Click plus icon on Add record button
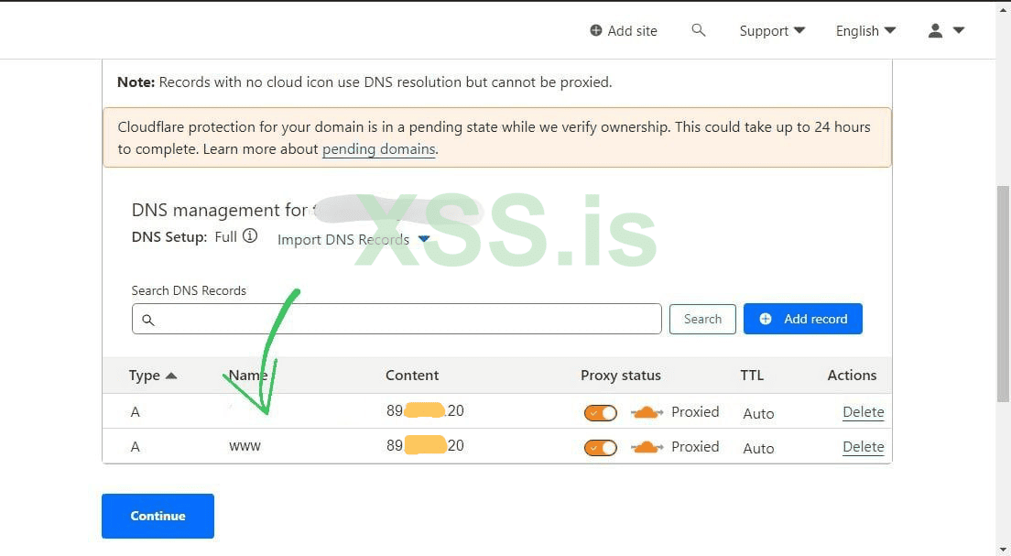1011x556 pixels. coord(766,319)
